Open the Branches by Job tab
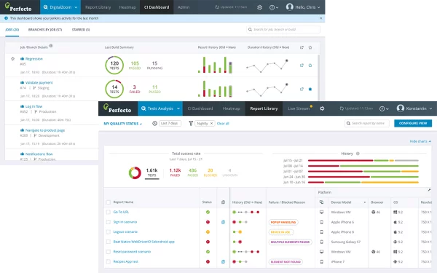This screenshot has width=437, height=273. [x=45, y=30]
